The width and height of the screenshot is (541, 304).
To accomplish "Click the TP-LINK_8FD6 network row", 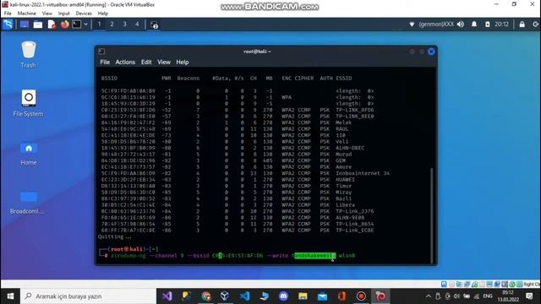I will pos(238,110).
